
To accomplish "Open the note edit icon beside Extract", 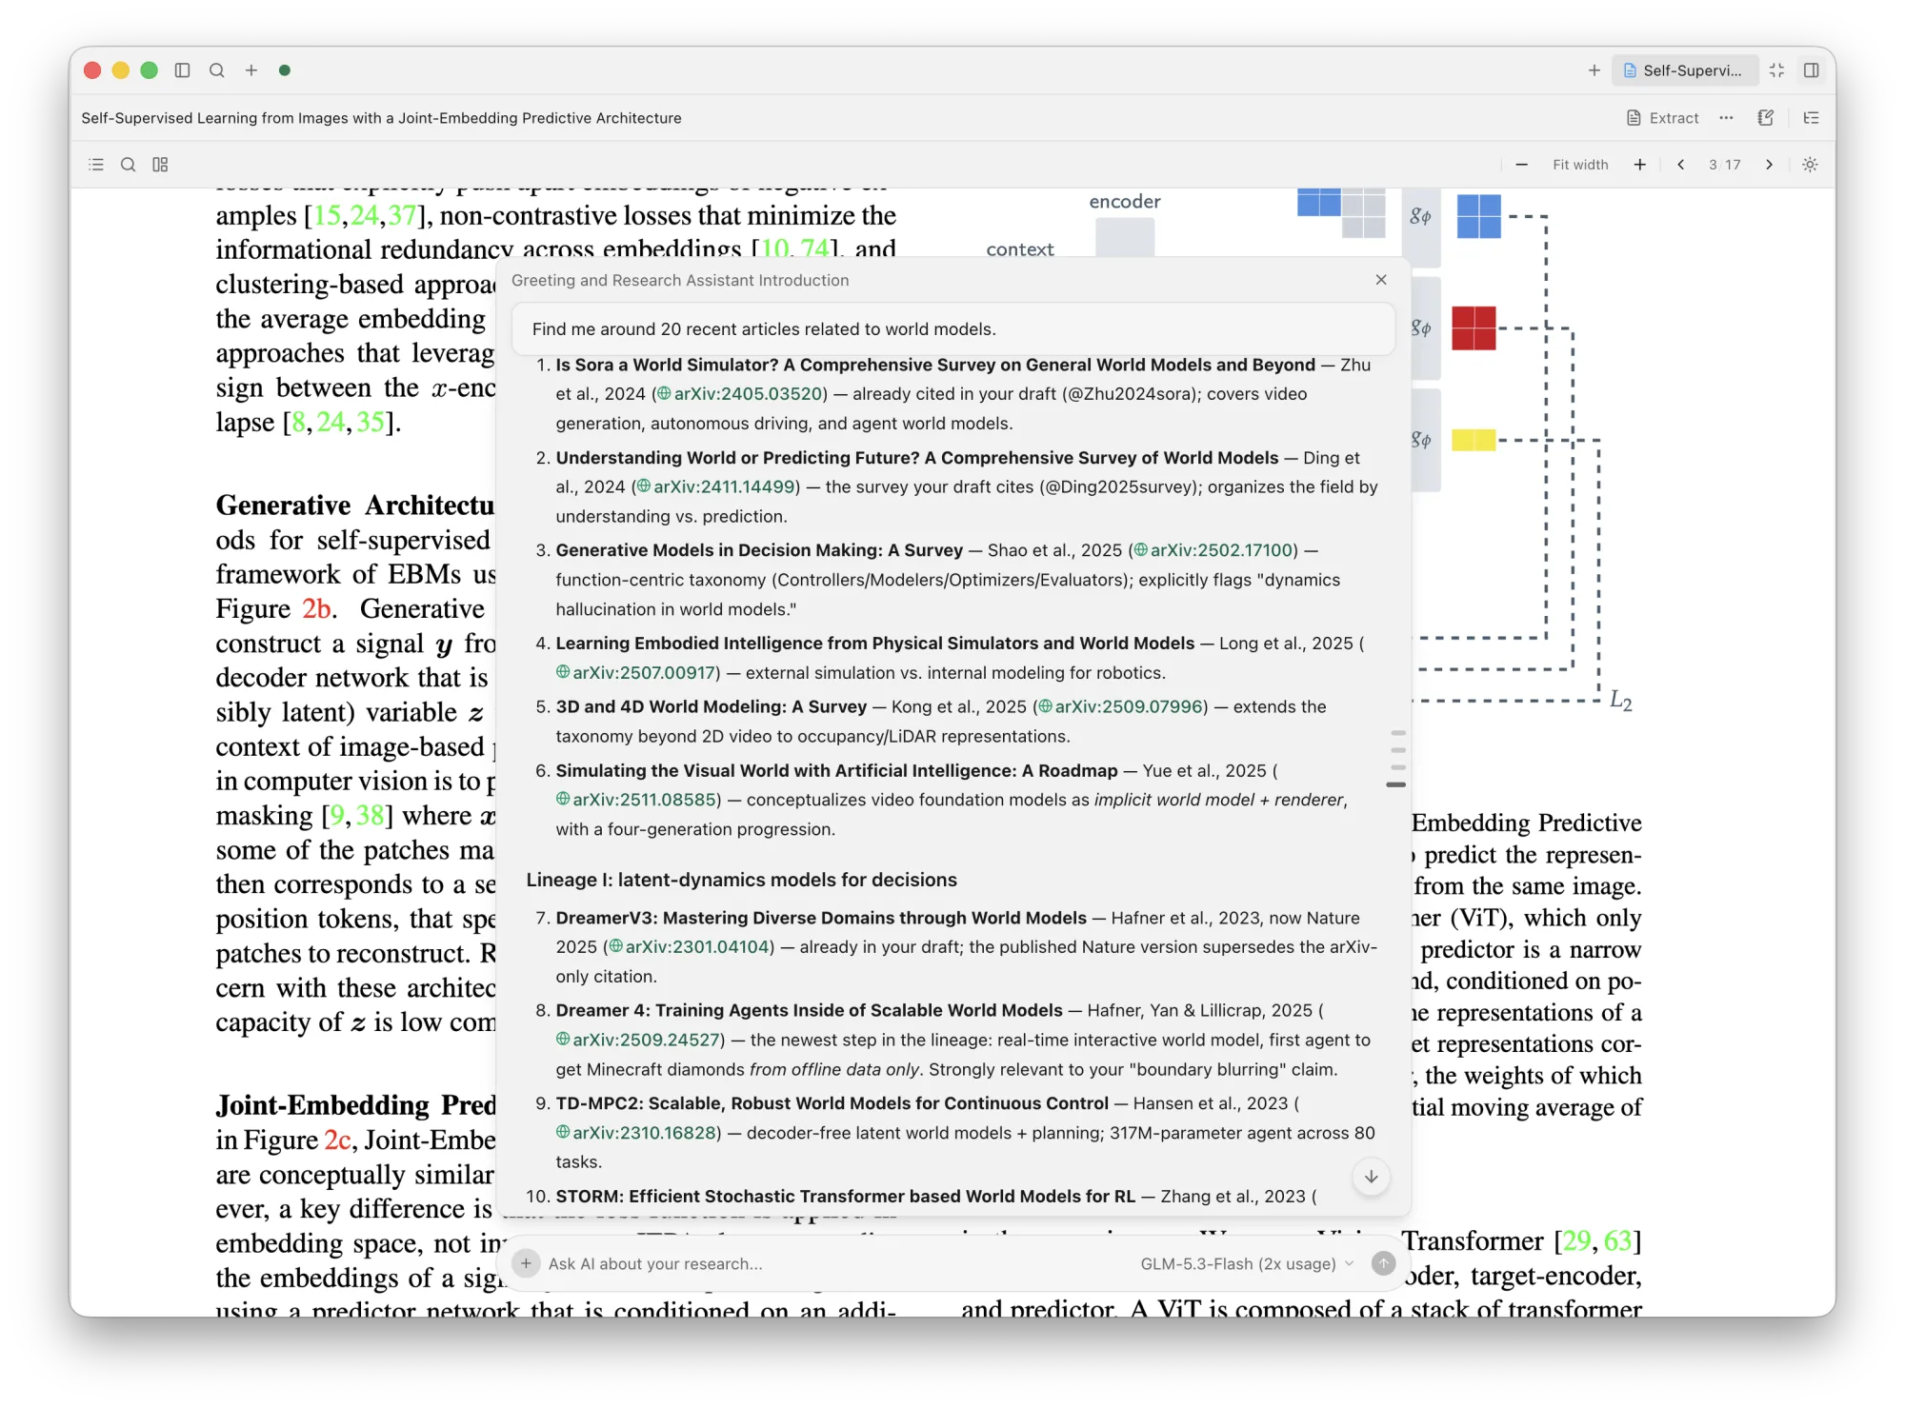I will (1765, 117).
